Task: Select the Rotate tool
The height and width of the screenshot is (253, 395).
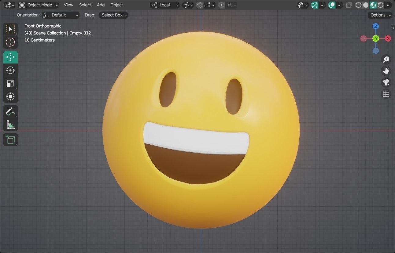Action: point(10,70)
